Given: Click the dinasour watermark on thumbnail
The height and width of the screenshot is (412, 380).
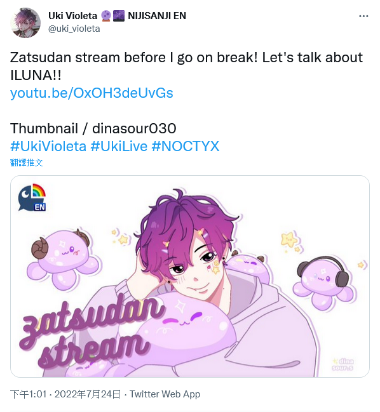Looking at the screenshot, I should 343,364.
